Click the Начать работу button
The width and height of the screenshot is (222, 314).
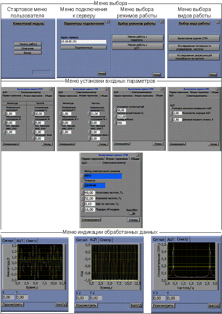[28, 44]
